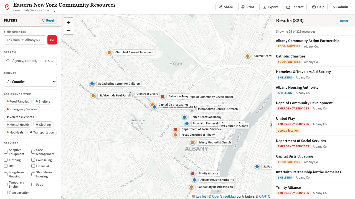This screenshot has height=199, width=355.
Task: Open Contact using the envelope icon
Action: coord(288,7)
